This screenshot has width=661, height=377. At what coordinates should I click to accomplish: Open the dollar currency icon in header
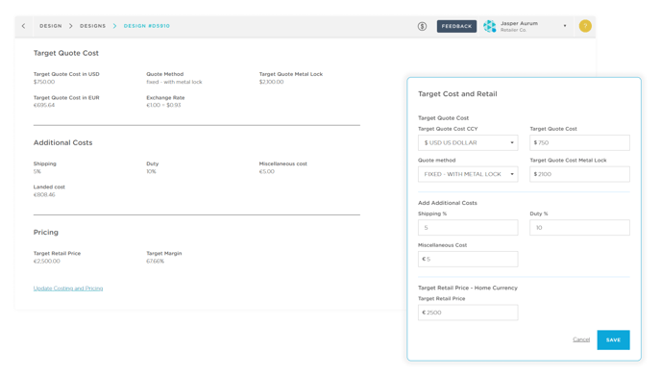pos(422,26)
